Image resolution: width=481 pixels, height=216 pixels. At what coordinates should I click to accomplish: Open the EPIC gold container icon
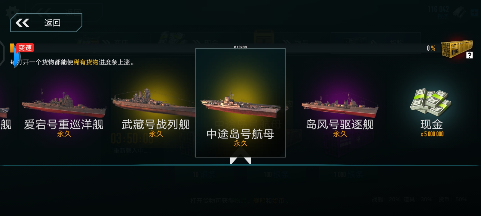tap(457, 49)
